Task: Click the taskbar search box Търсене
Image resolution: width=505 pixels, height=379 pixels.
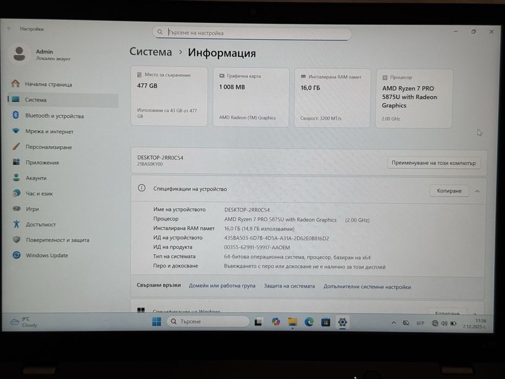Action: pos(208,321)
